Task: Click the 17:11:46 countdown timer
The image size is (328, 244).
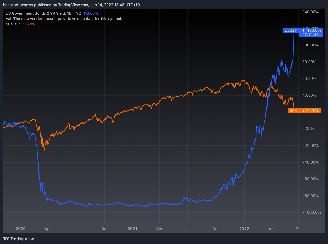Action: 310,35
